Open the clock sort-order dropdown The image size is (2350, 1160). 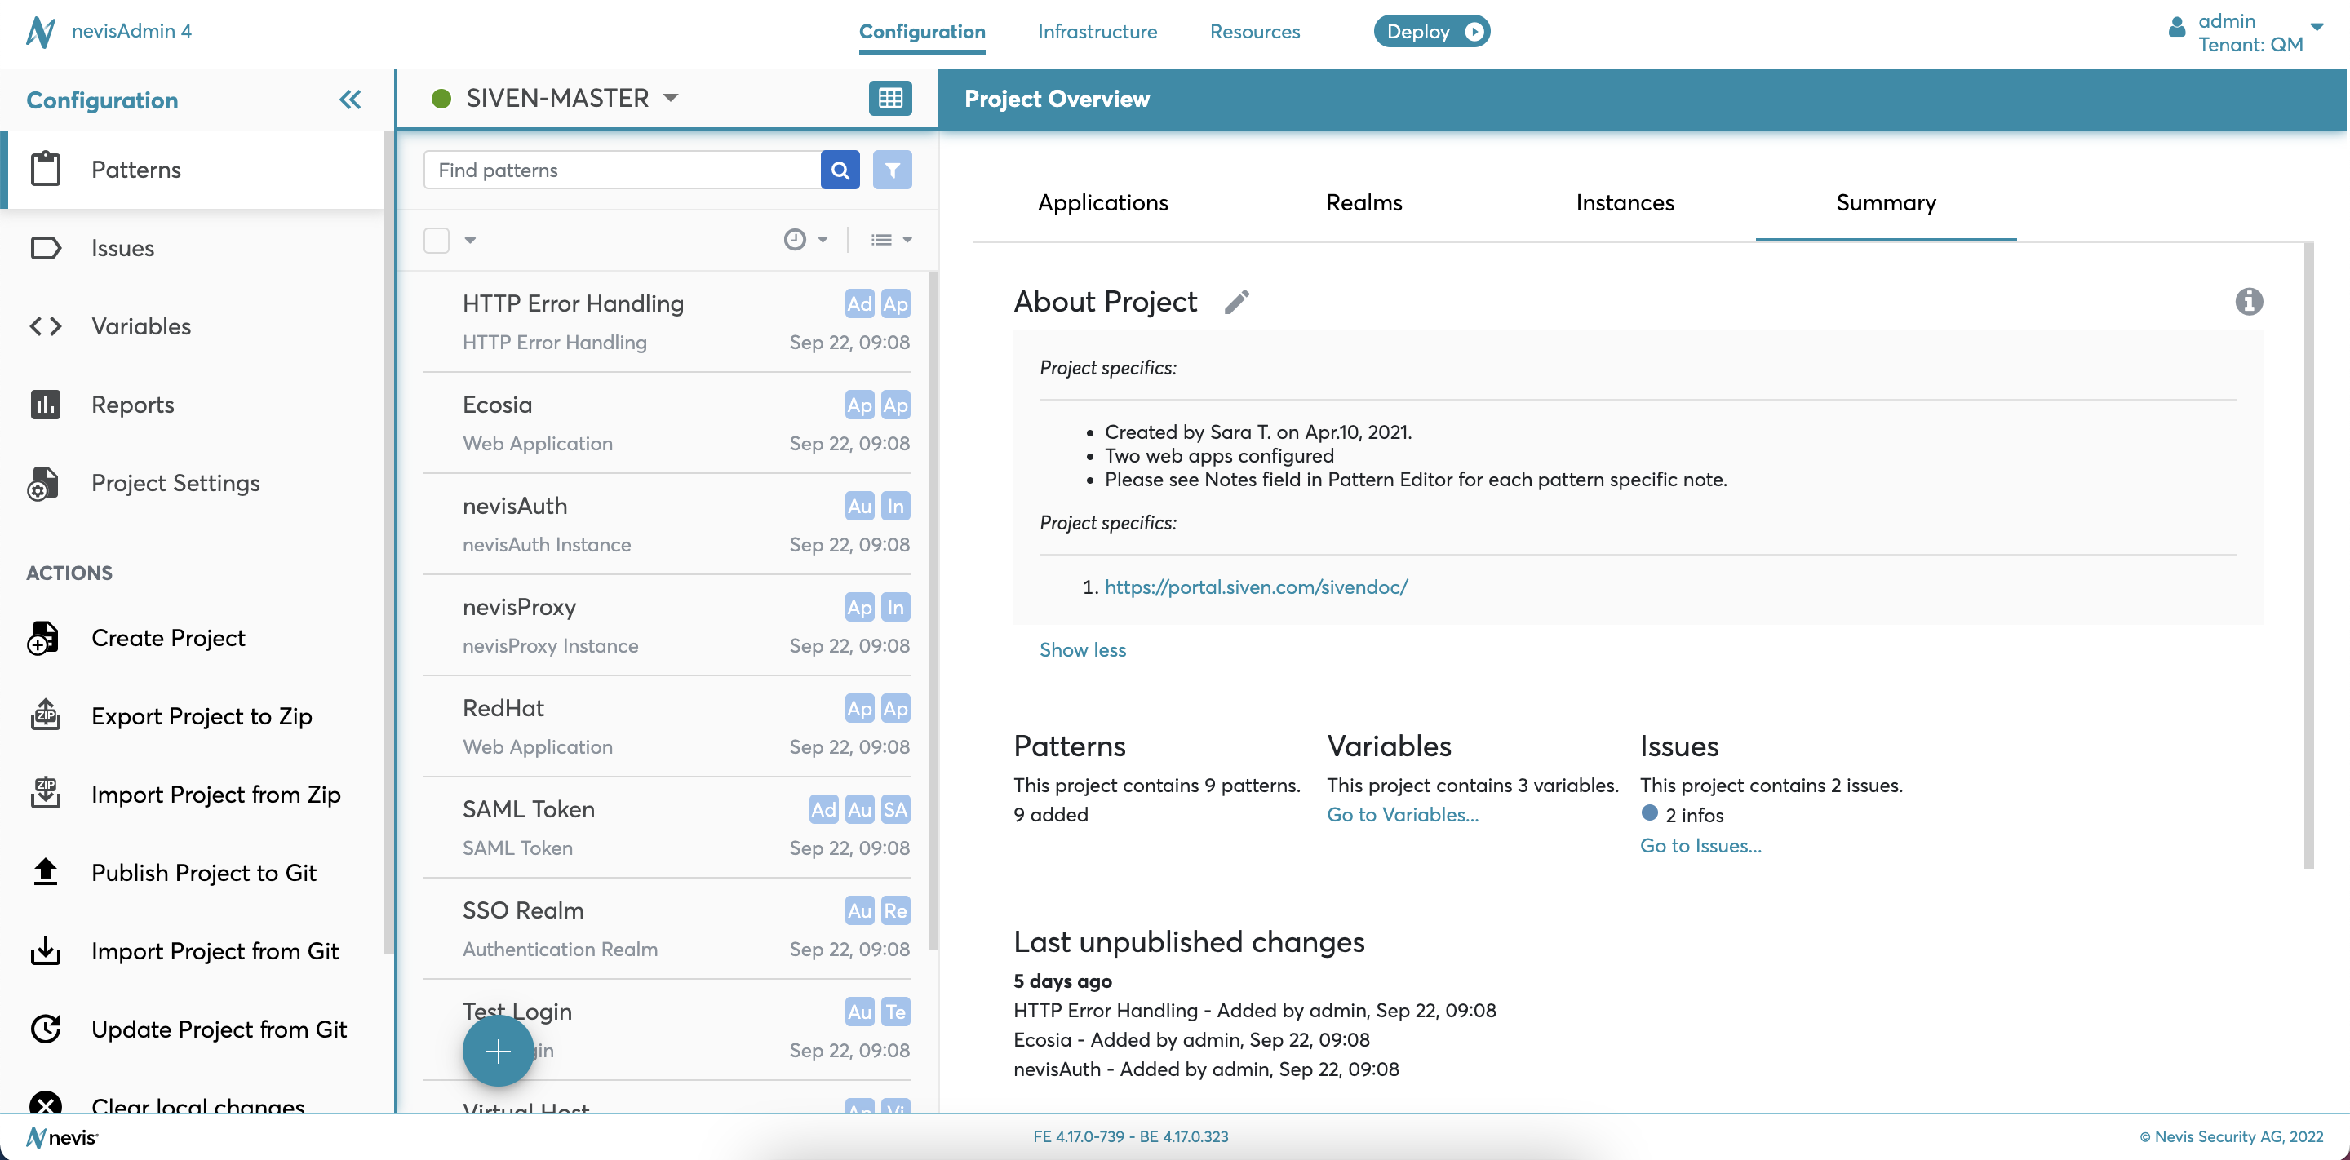coord(805,240)
